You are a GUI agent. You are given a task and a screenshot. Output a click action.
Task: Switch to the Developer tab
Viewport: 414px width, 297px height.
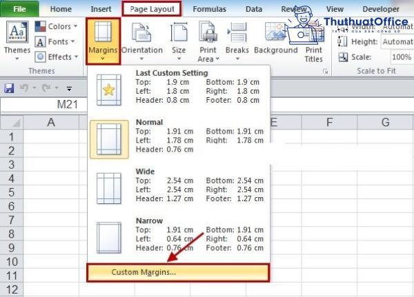coord(381,9)
